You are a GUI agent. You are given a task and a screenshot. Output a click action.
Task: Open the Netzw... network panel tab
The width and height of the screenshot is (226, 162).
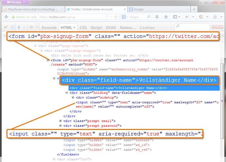[x=128, y=28]
